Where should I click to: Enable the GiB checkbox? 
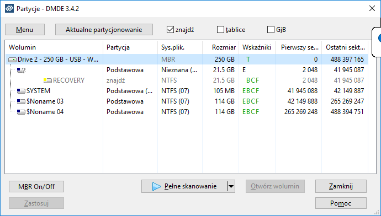[x=271, y=30]
